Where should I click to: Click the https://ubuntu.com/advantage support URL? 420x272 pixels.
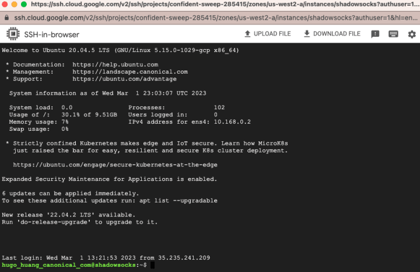(x=124, y=79)
